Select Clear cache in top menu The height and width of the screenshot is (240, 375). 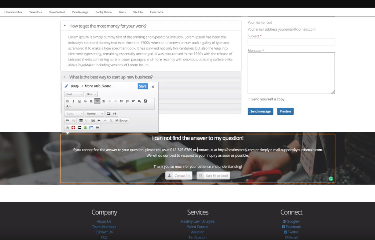tap(157, 12)
